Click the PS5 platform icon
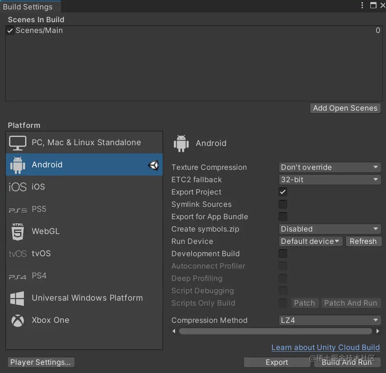The image size is (386, 373). click(x=17, y=209)
